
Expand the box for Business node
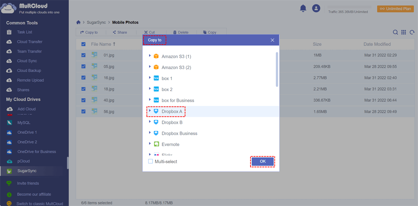[x=150, y=100]
